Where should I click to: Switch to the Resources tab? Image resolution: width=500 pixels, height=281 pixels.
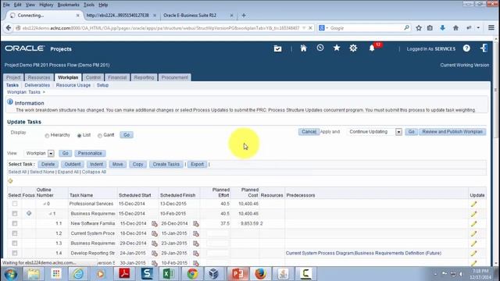(x=39, y=77)
